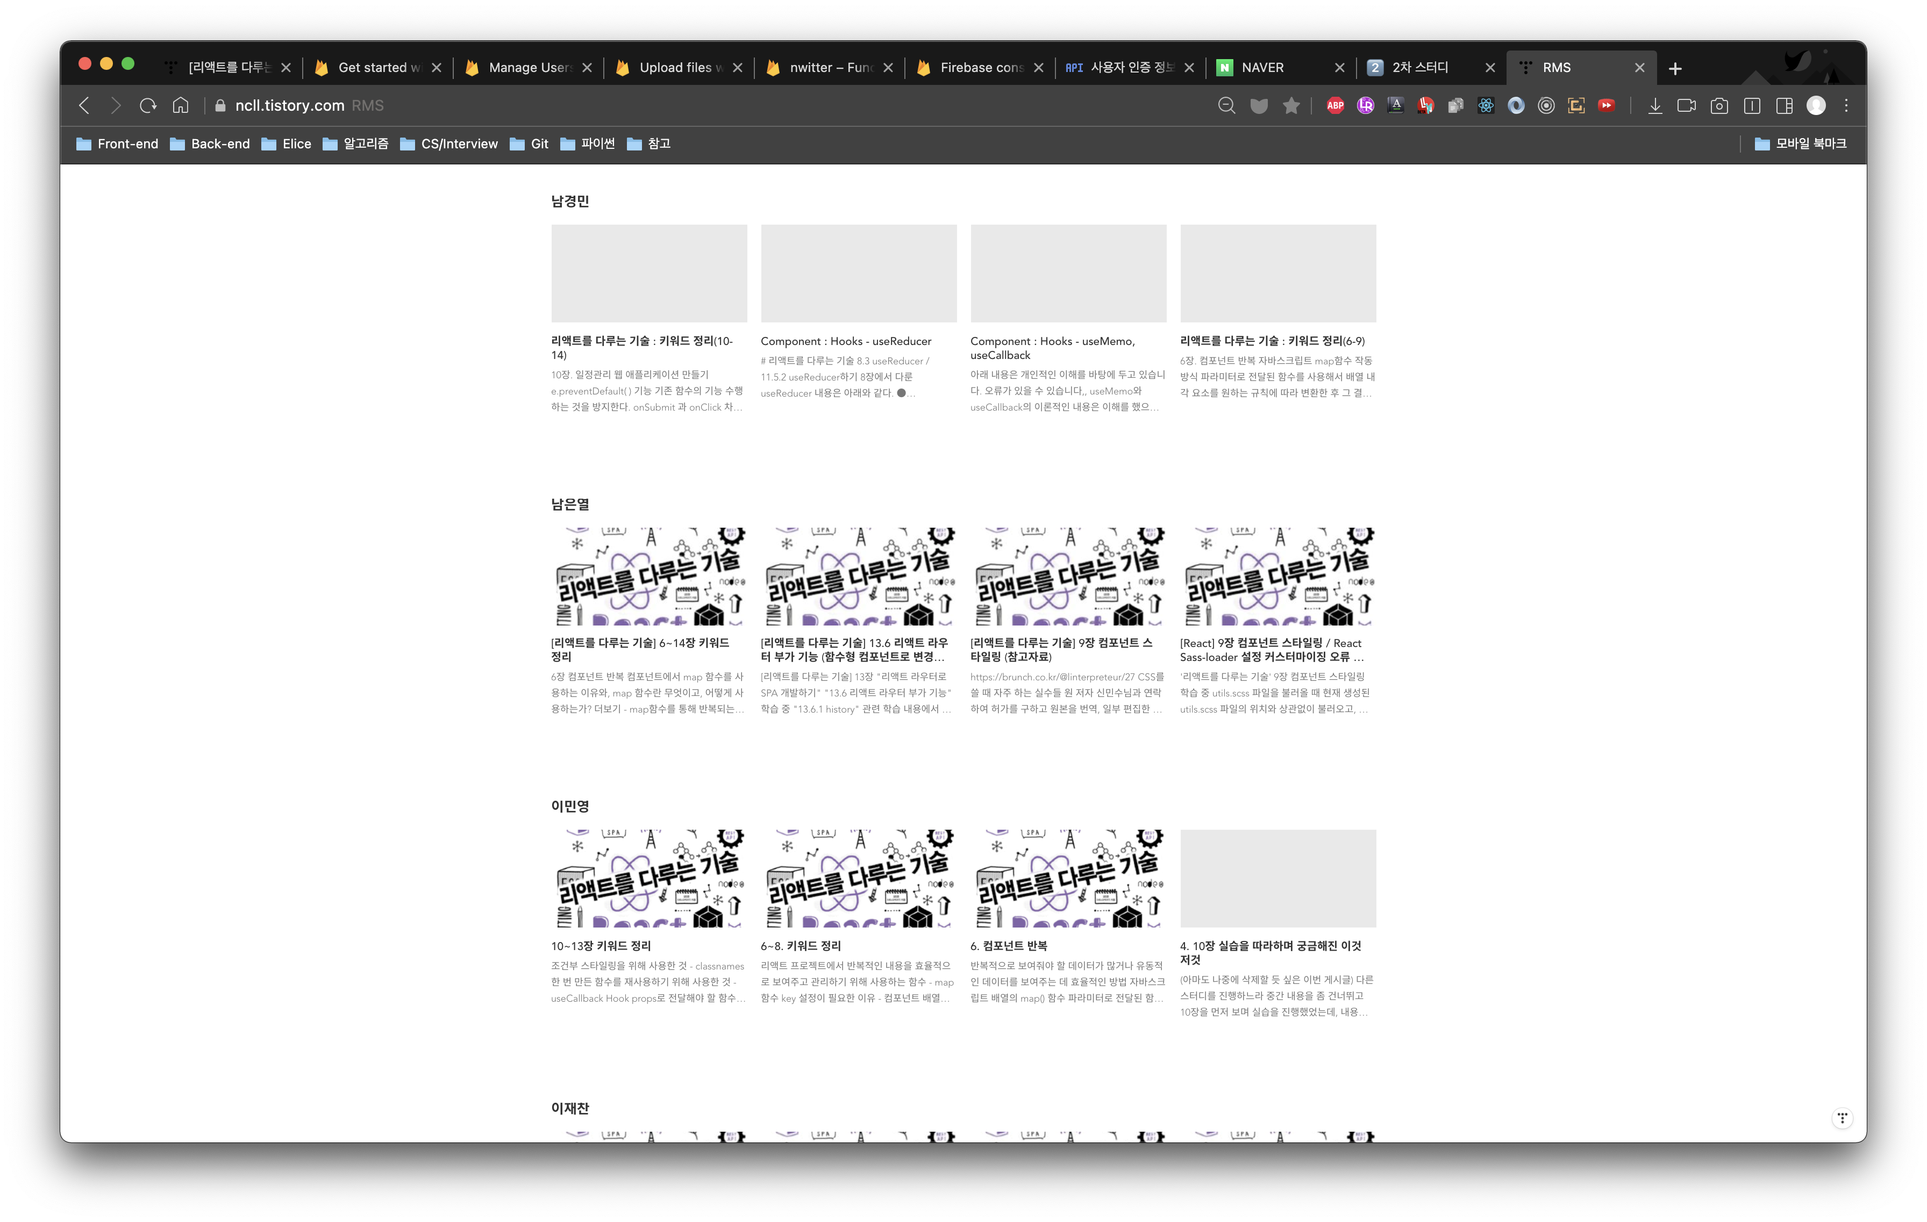
Task: Switch to the NAVER tab
Action: point(1281,68)
